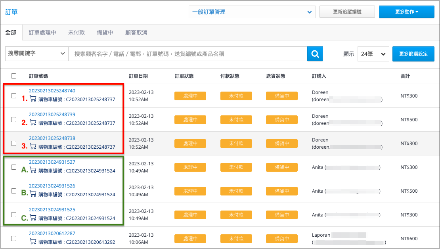Click the 訂購人 column header

point(319,76)
